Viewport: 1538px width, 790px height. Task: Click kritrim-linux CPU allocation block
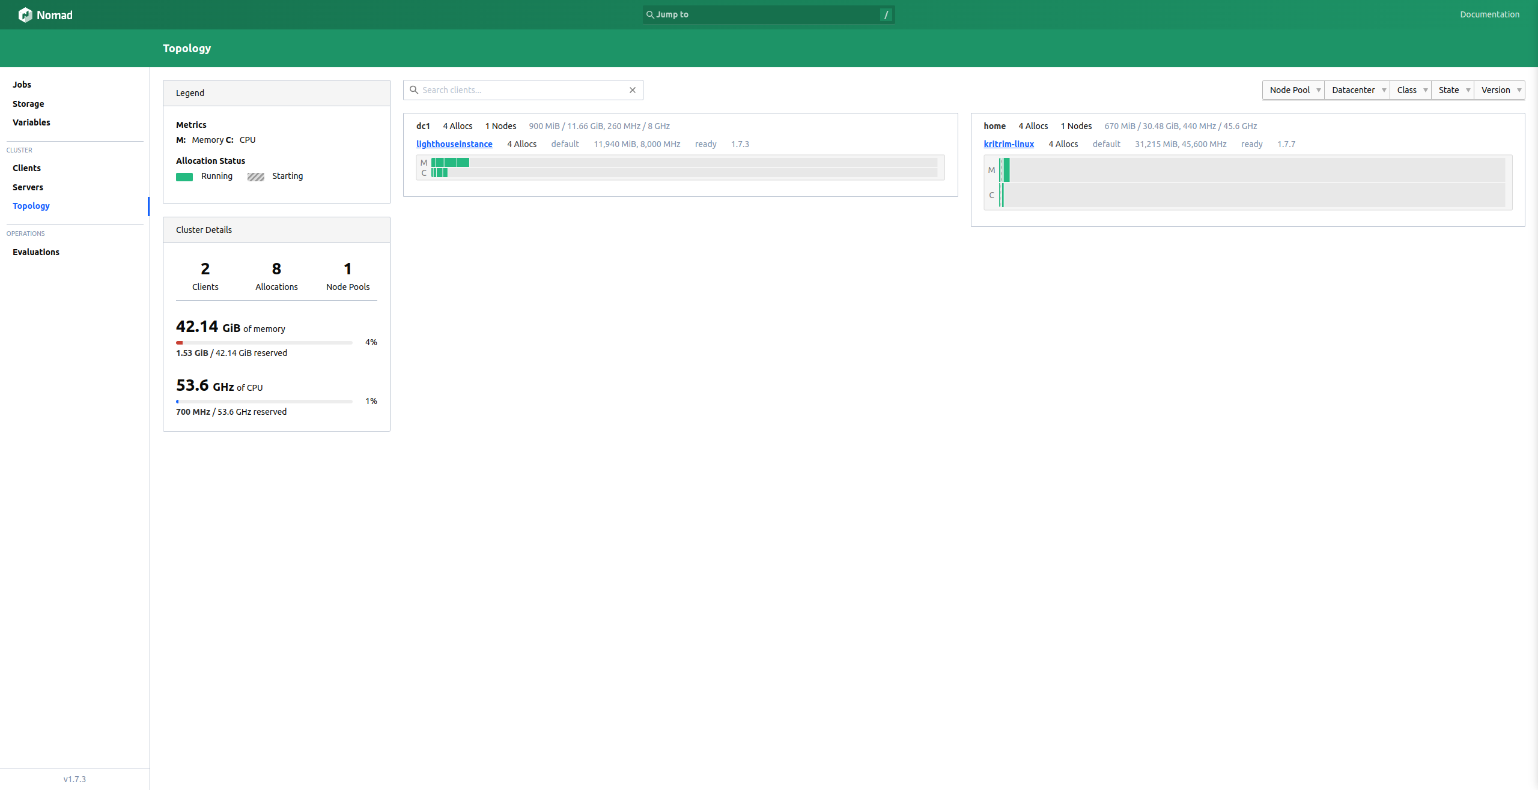point(1002,195)
